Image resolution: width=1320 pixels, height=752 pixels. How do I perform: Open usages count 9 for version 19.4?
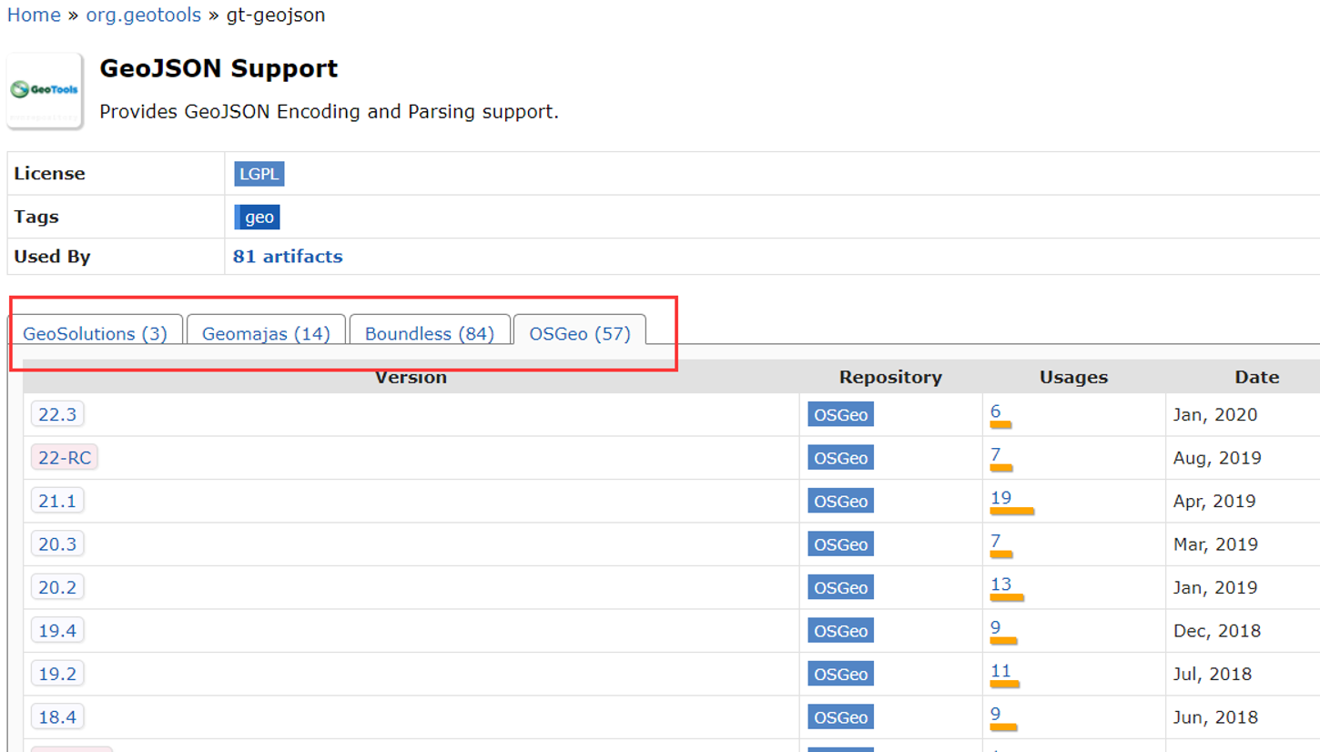pos(996,627)
